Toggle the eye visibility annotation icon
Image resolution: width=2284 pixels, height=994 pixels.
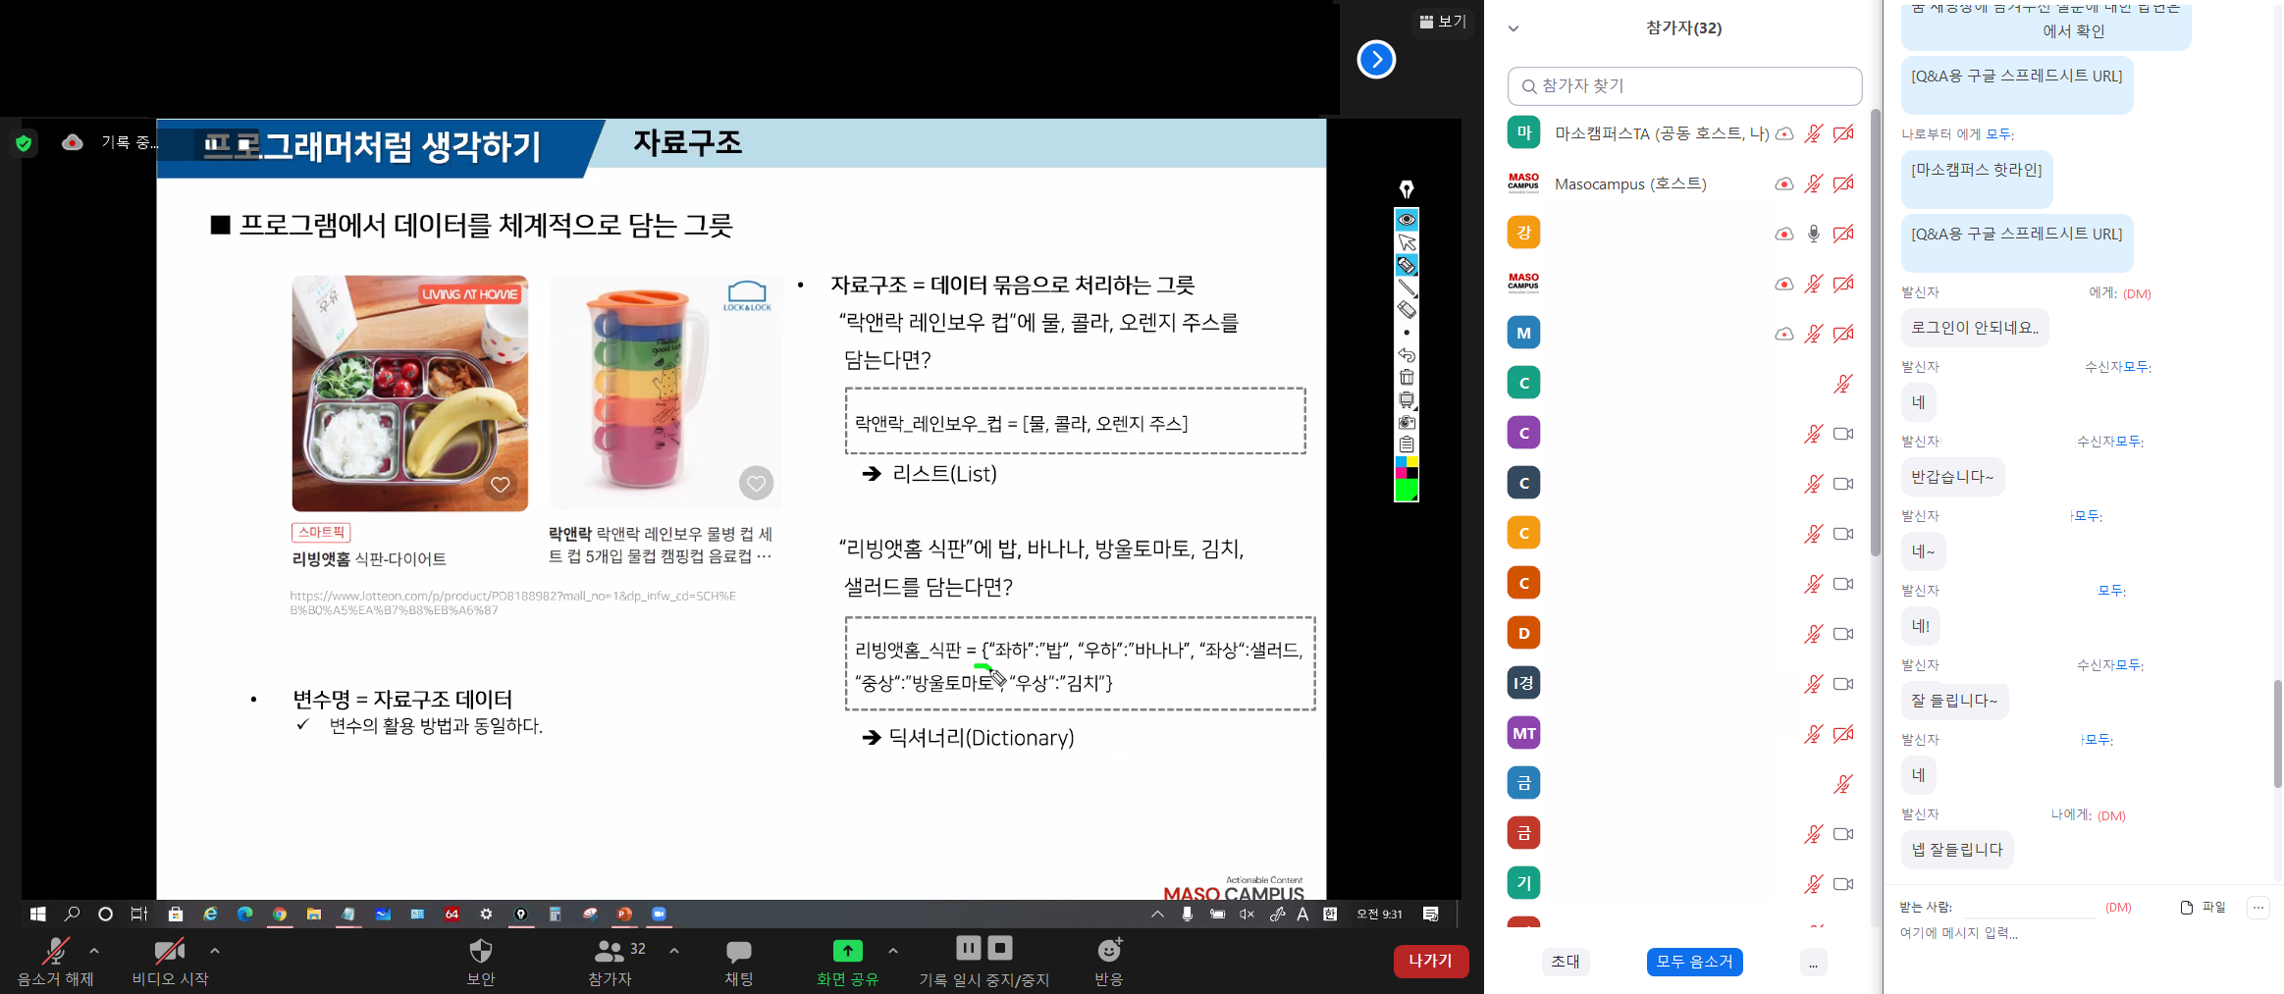(x=1407, y=219)
